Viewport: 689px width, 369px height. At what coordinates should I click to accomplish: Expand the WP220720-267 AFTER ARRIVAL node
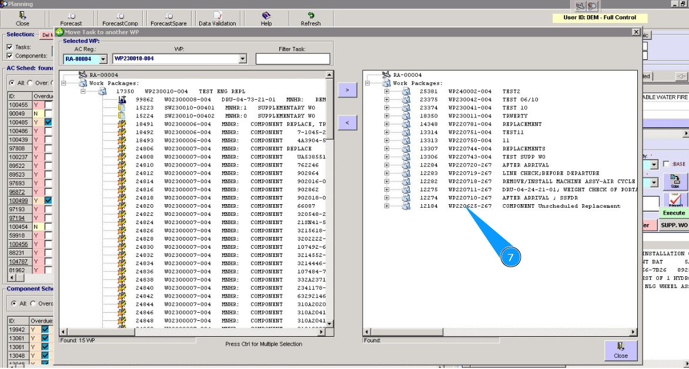tap(386, 165)
